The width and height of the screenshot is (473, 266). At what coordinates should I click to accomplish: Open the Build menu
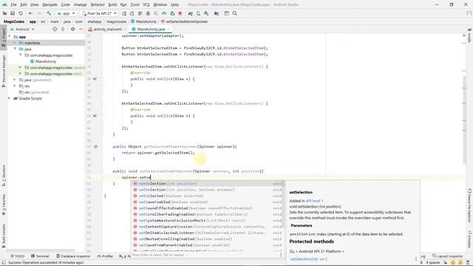point(112,4)
